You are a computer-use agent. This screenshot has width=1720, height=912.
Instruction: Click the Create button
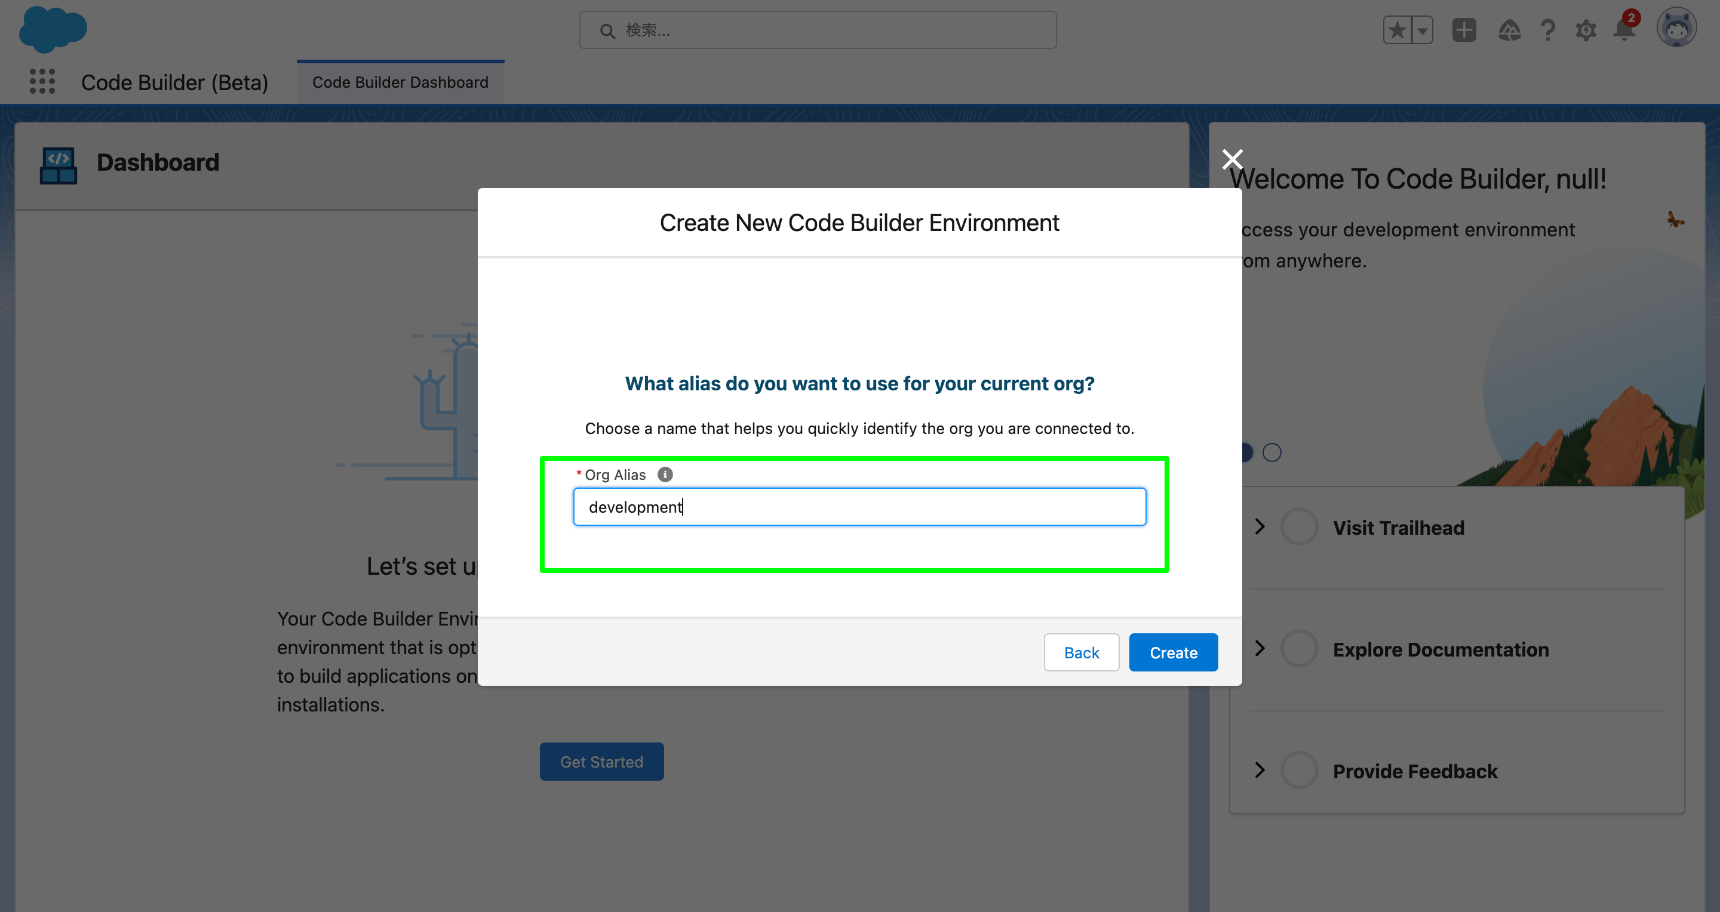1173,652
